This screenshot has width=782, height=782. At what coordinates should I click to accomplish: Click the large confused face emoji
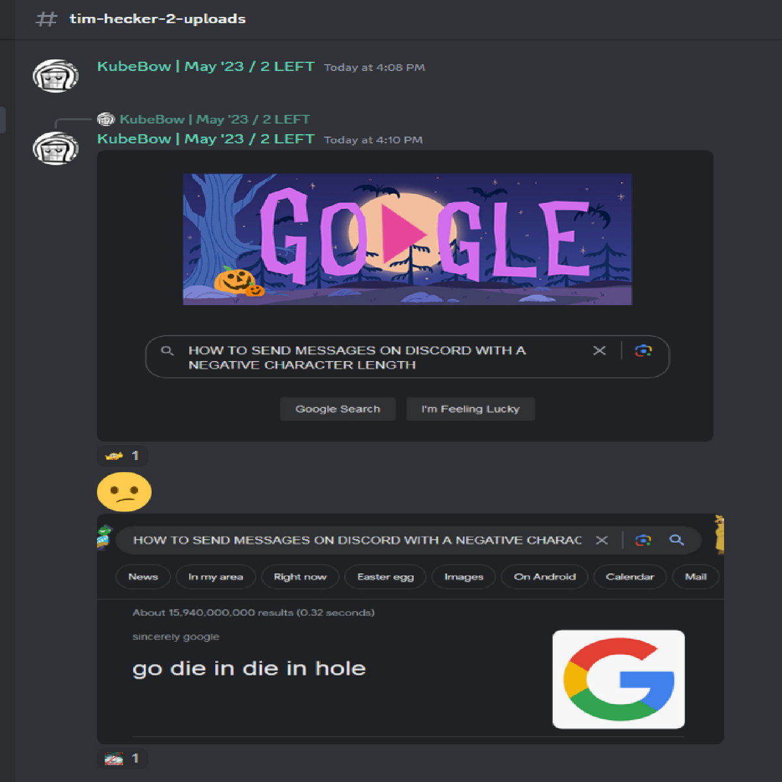[x=124, y=493]
